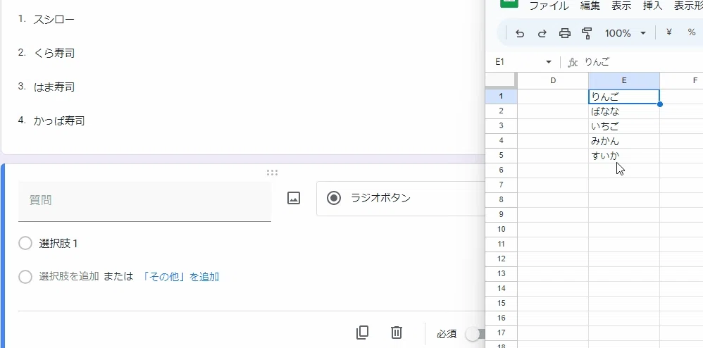This screenshot has height=348, width=703.
Task: Apply yen currency format icon
Action: click(669, 32)
